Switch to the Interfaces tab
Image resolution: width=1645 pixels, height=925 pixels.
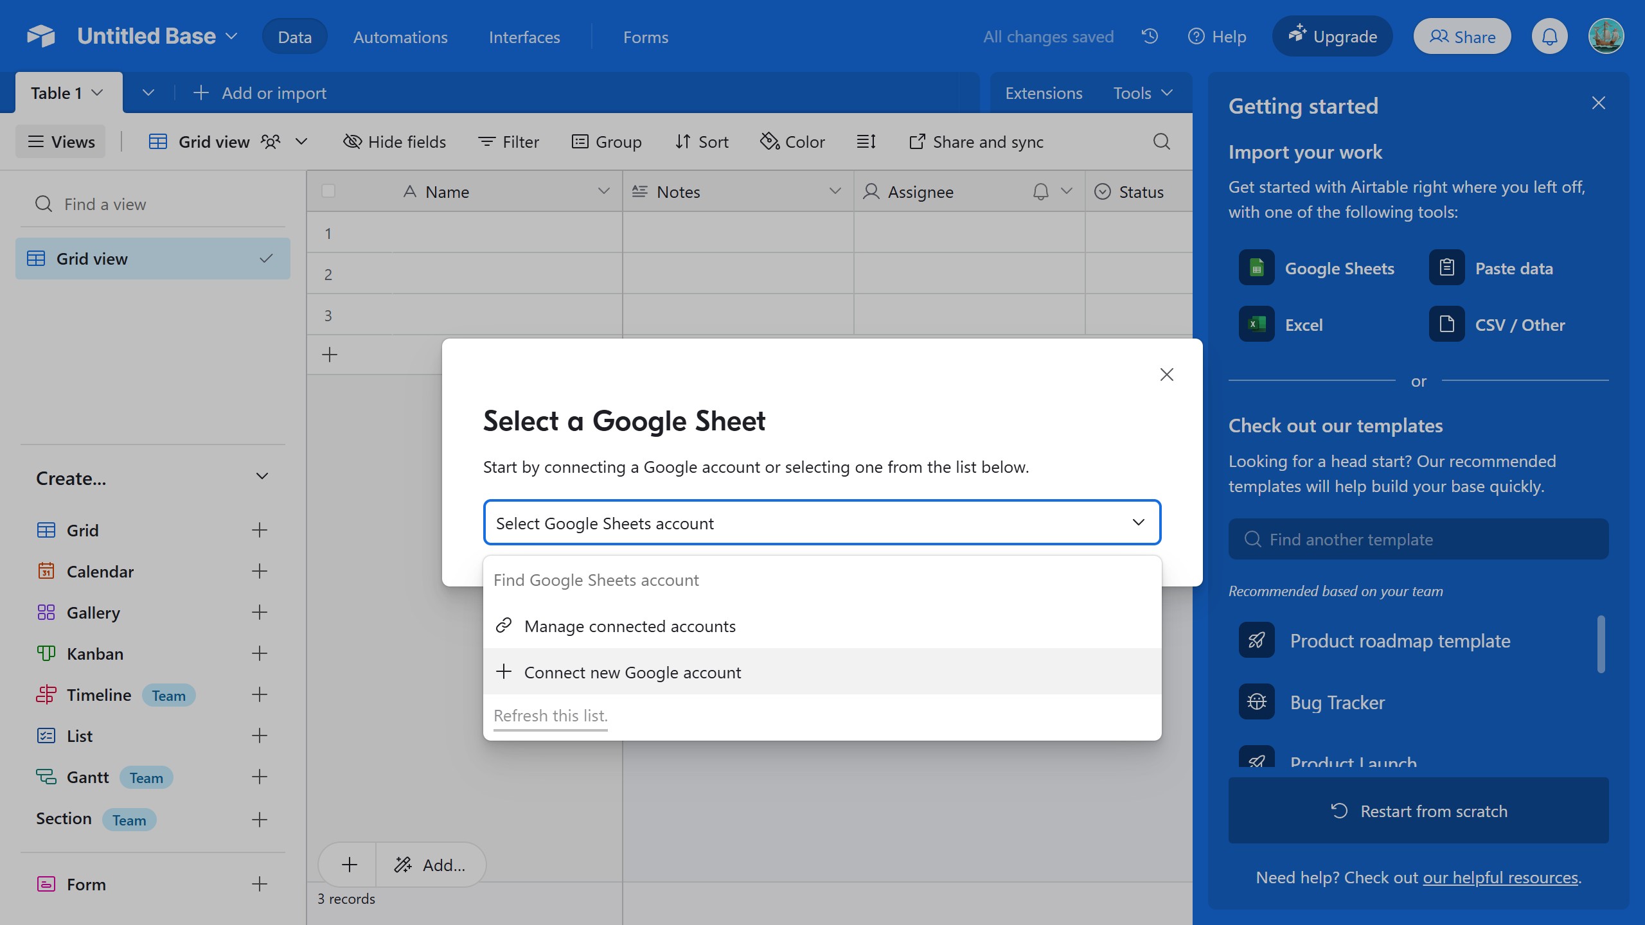pos(524,37)
